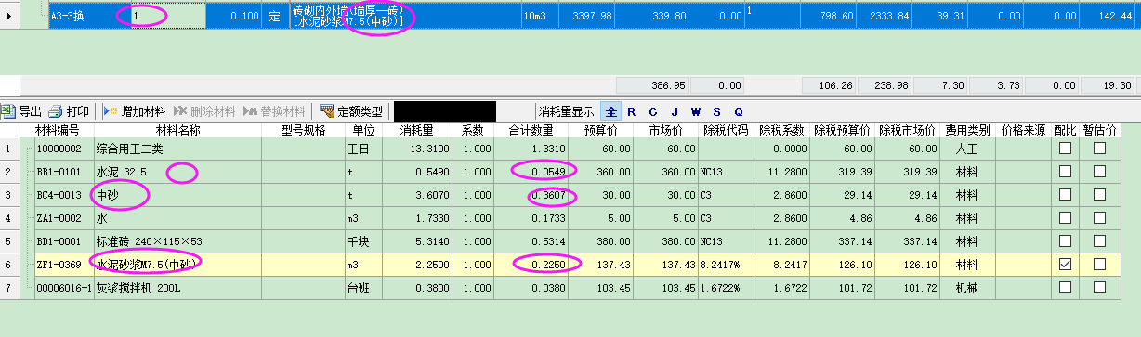Click the current-row arrow indicator of A3-3换
Viewport: 1141px width, 337px height.
(x=9, y=16)
